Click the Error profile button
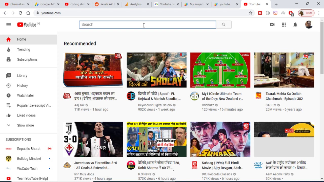324x182 pixels. pyautogui.click(x=306, y=13)
